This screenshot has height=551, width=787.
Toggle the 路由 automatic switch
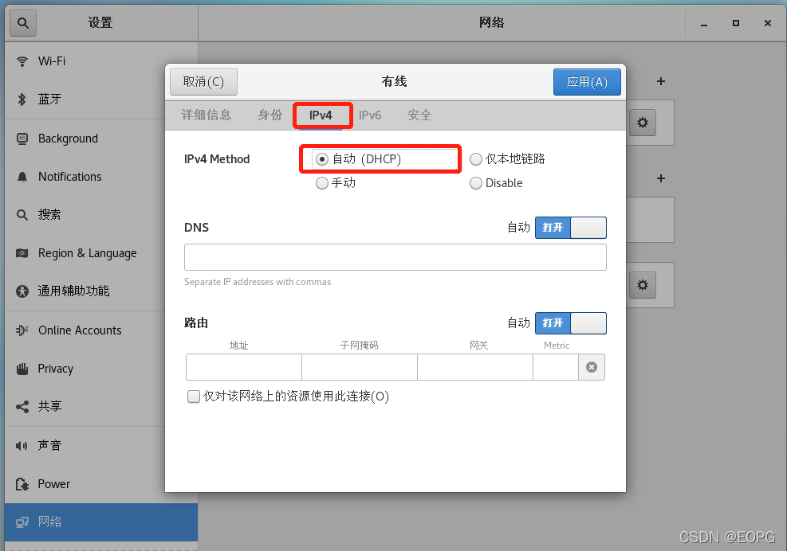pyautogui.click(x=571, y=323)
